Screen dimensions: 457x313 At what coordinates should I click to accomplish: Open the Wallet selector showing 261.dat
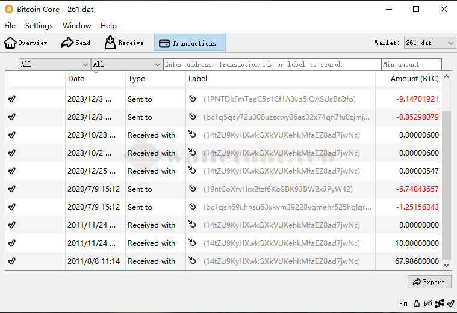coord(429,43)
